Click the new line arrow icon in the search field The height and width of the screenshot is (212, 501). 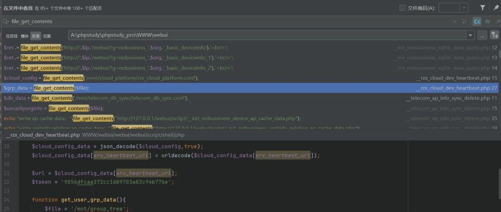point(464,21)
